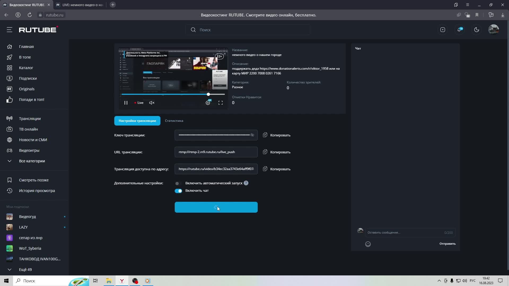Expand Ещё 49 subscriptions list
Image resolution: width=509 pixels, height=286 pixels.
[x=25, y=270]
